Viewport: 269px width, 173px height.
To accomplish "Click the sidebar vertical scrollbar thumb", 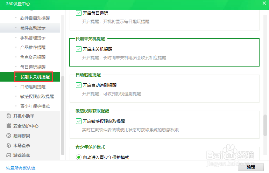I will tap(63, 116).
